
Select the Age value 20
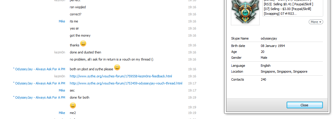click(x=263, y=52)
